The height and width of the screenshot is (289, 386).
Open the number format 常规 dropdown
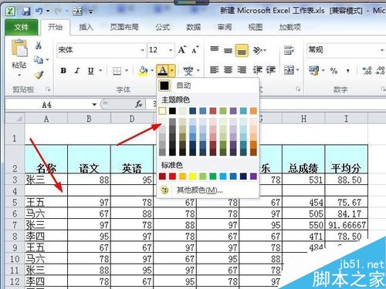[382, 50]
